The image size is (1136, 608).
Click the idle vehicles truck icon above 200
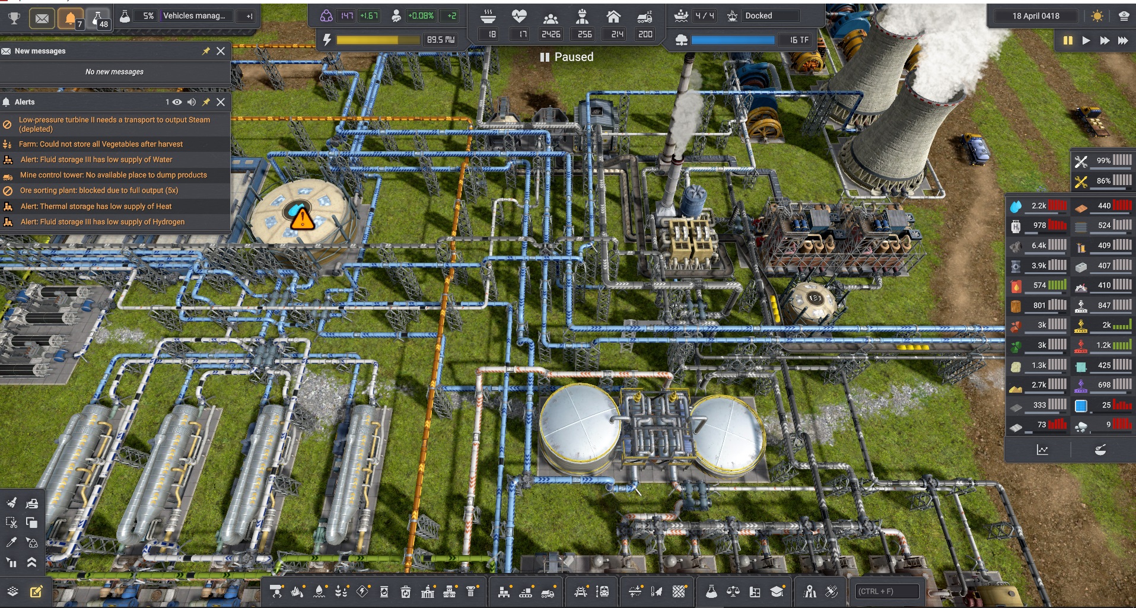coord(645,17)
